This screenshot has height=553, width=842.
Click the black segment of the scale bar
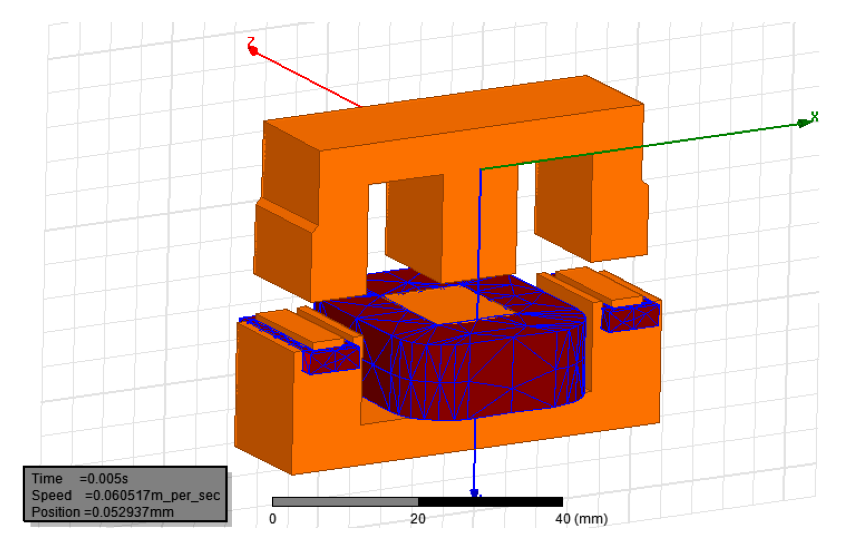[490, 501]
